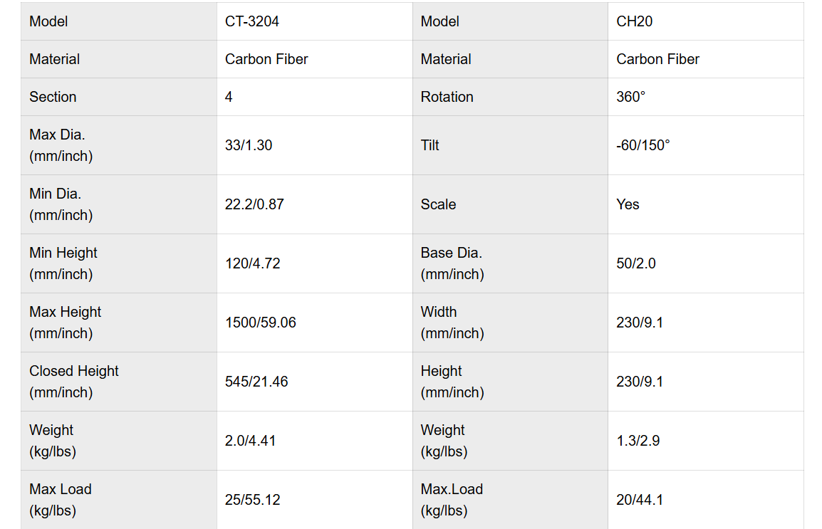Image resolution: width=822 pixels, height=529 pixels.
Task: Click the Section label cell
Action: tap(53, 97)
